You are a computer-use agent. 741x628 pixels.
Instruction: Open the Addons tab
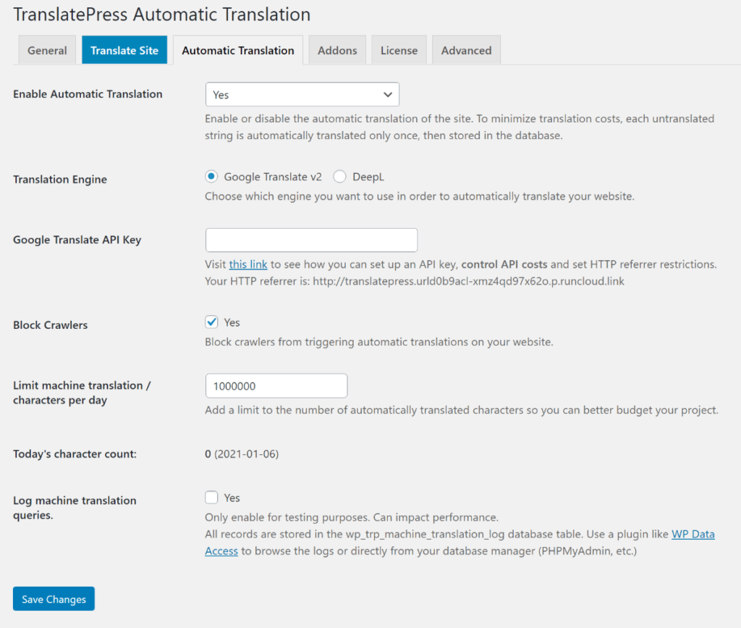336,50
